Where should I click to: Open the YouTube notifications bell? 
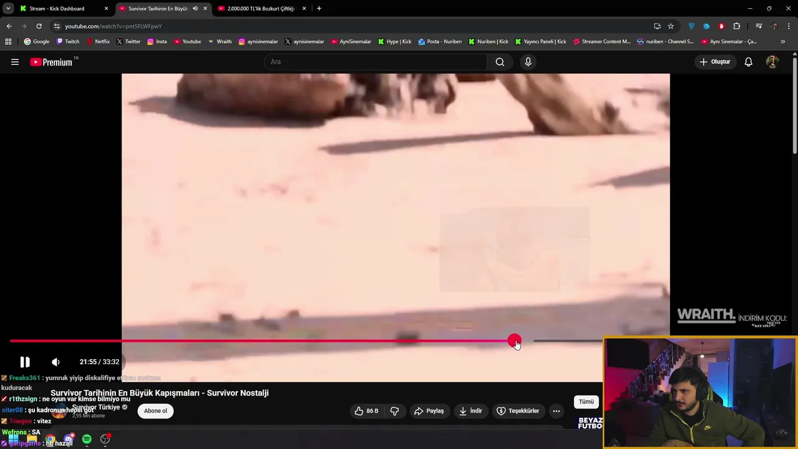click(x=748, y=62)
